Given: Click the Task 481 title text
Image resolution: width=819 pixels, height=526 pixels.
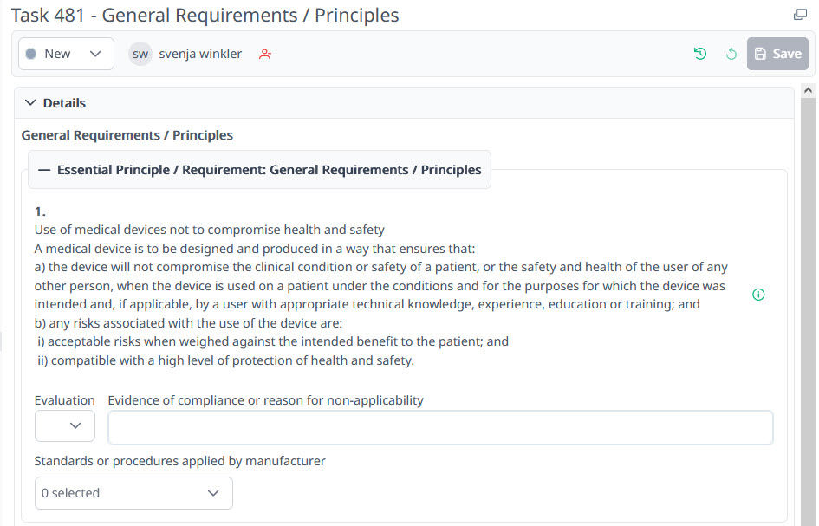Looking at the screenshot, I should [205, 15].
